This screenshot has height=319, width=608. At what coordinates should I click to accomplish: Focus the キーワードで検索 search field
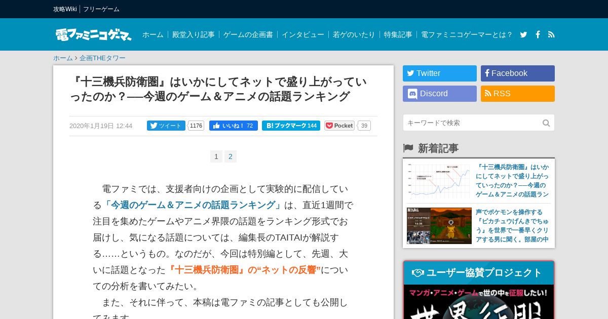(479, 123)
